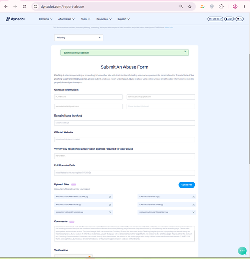Image resolution: width=250 pixels, height=259 pixels.
Task: Open the live chat bubble
Action: (x=242, y=251)
